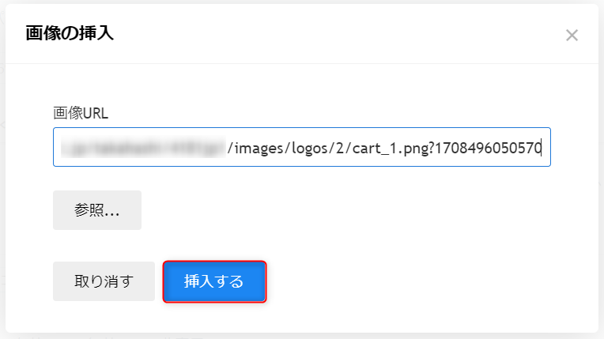The image size is (604, 339).
Task: Click the question mark character in the URL
Action: pos(432,148)
